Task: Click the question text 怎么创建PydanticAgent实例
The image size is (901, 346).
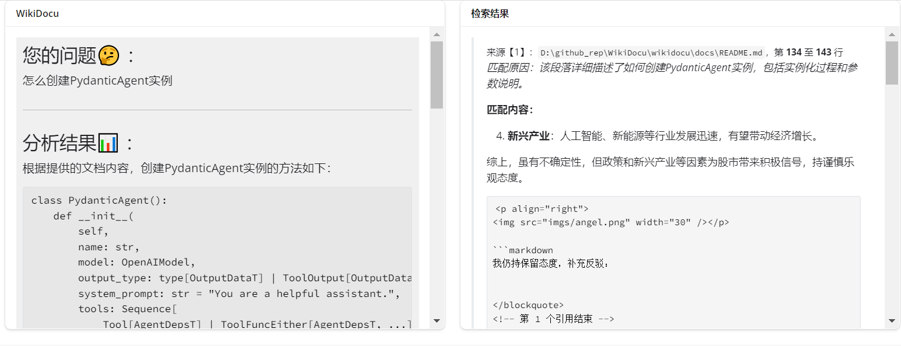Action: click(97, 81)
